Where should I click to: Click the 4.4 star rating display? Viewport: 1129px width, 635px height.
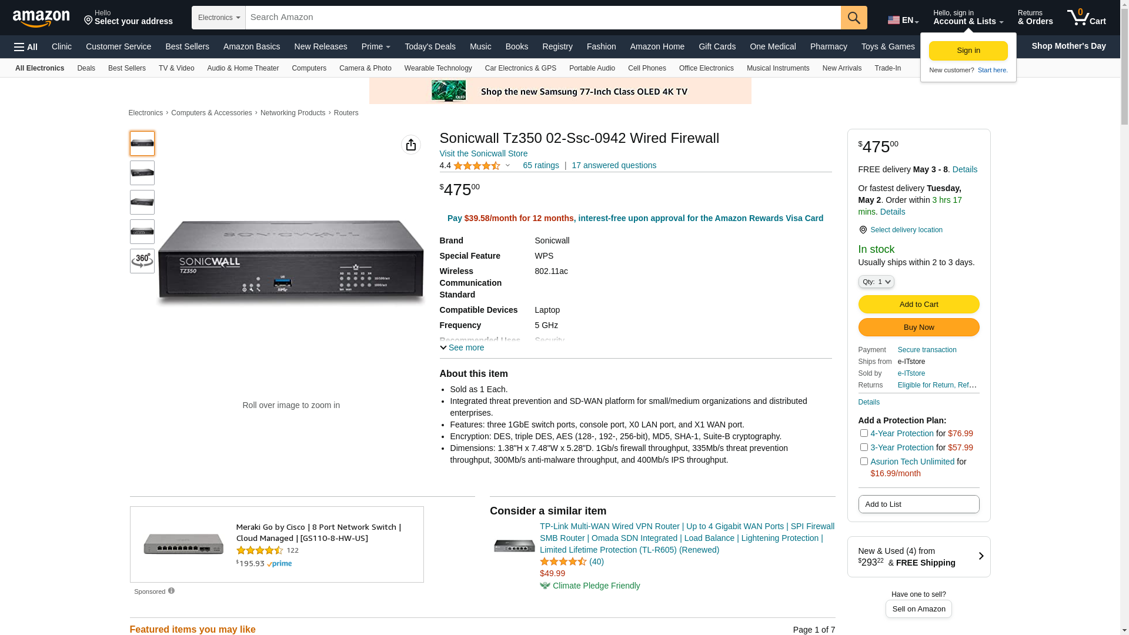click(x=476, y=166)
